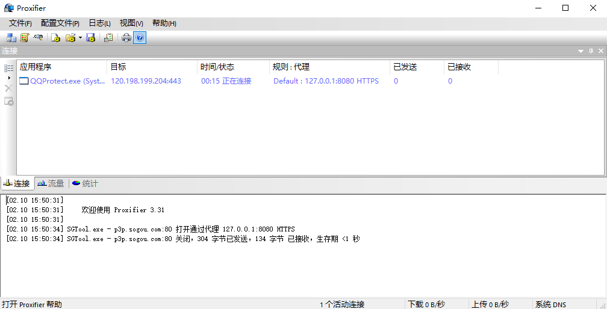Click status bar 上传 0 B/秒
Viewport: 607px width, 309px height.
tap(490, 304)
